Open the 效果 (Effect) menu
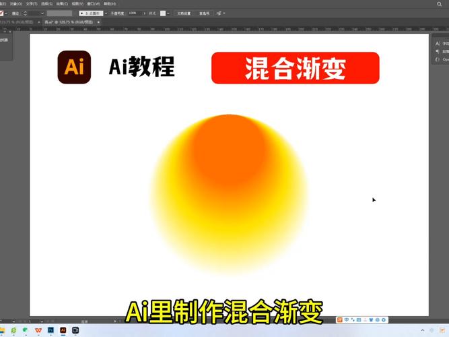The image size is (449, 337). tap(61, 3)
